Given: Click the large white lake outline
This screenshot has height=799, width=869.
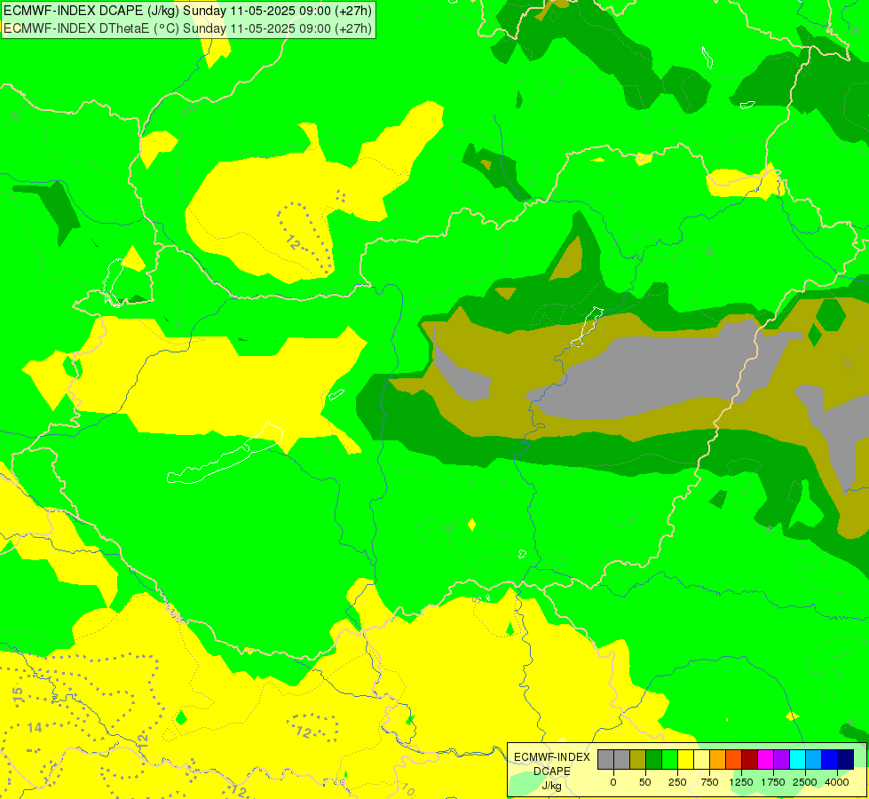Looking at the screenshot, I should pyautogui.click(x=225, y=454).
